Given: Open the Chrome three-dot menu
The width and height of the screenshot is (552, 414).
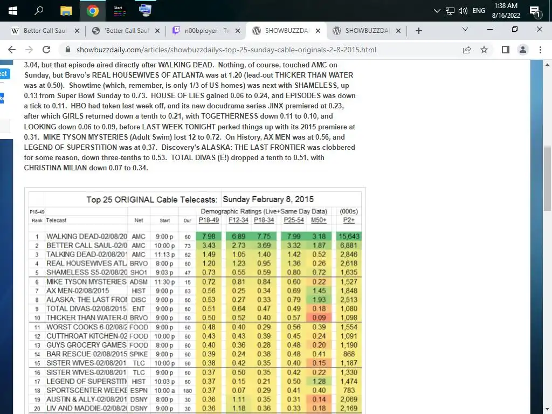Looking at the screenshot, I should [x=540, y=50].
